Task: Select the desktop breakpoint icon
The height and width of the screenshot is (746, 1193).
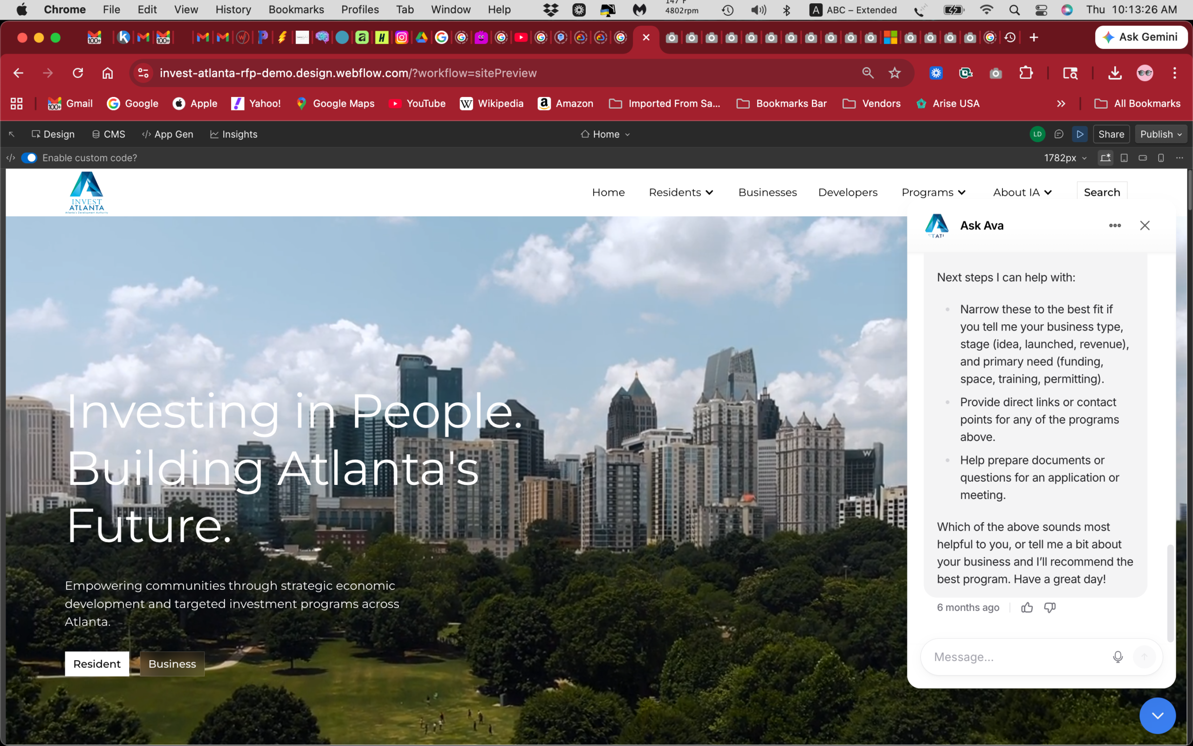Action: (1105, 158)
